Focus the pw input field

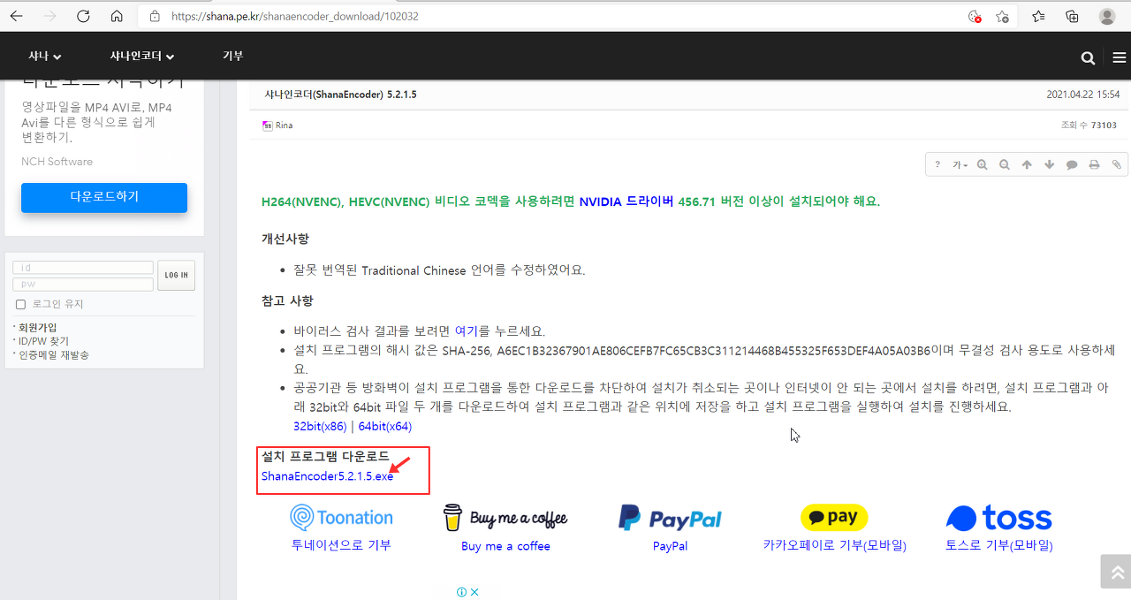coord(83,285)
